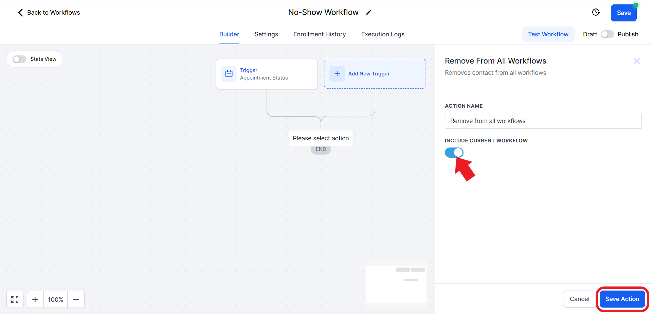Toggle the Stats View switch
This screenshot has width=652, height=314.
point(19,59)
